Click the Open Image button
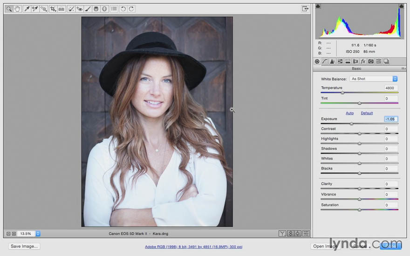The image size is (410, 256). point(324,246)
